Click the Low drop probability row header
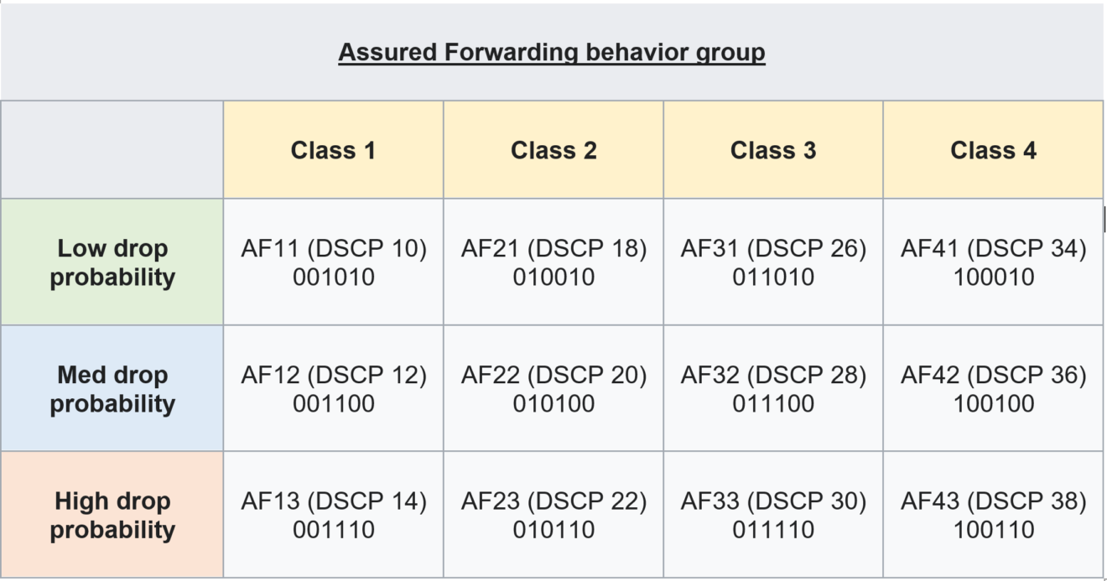 112,262
